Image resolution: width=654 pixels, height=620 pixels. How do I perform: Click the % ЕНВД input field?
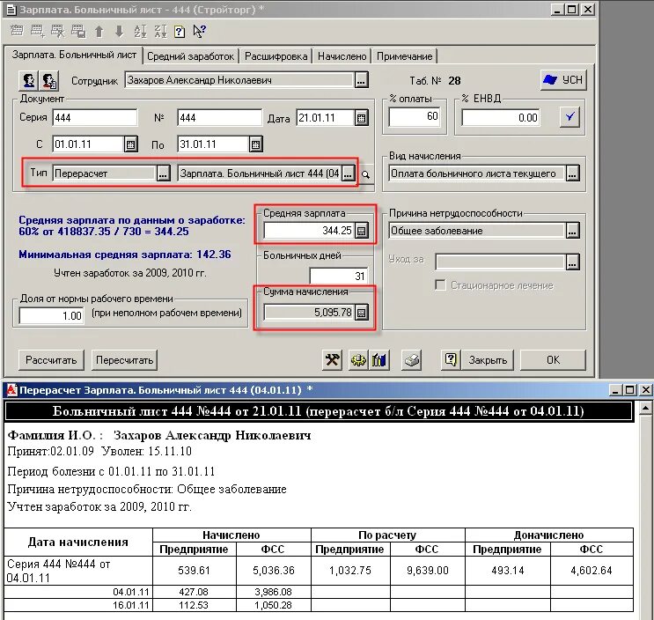[500, 118]
